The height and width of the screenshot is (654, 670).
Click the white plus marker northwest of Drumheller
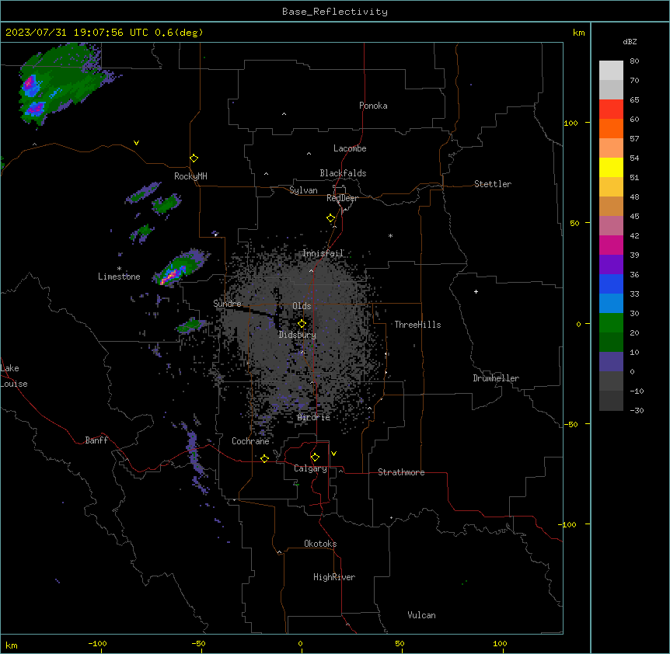(476, 291)
